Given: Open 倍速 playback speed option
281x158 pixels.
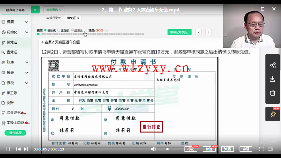Looking at the screenshot, I should pos(209,149).
